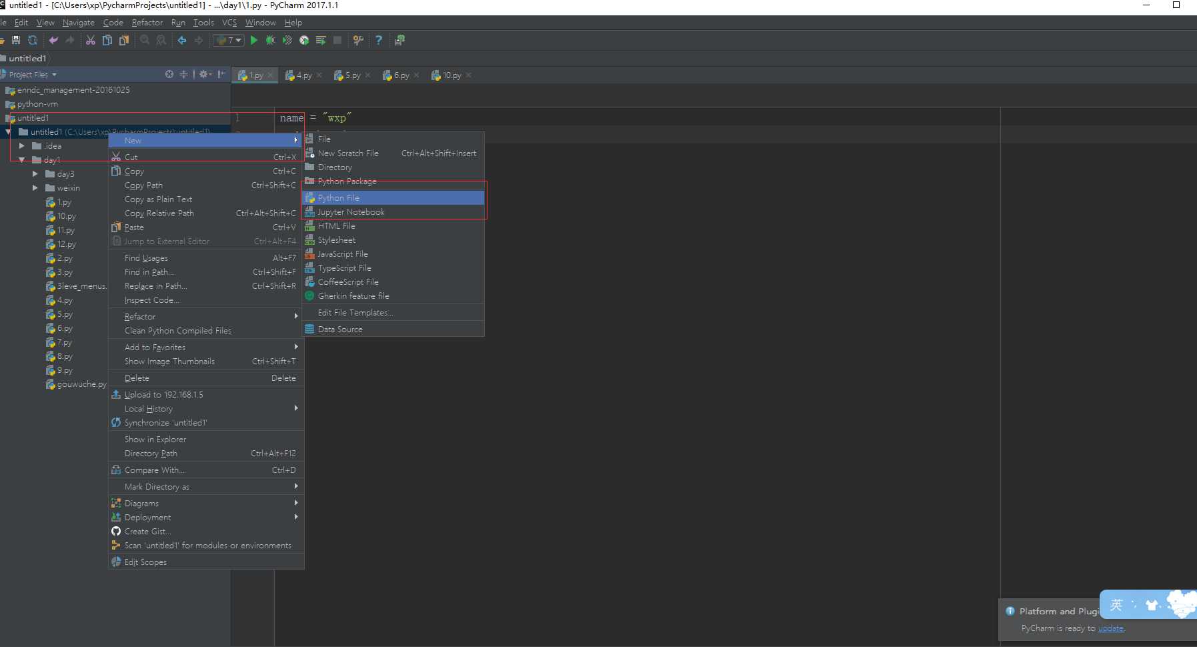Viewport: 1197px width, 647px height.
Task: Select Data Source entry
Action: [x=393, y=329]
